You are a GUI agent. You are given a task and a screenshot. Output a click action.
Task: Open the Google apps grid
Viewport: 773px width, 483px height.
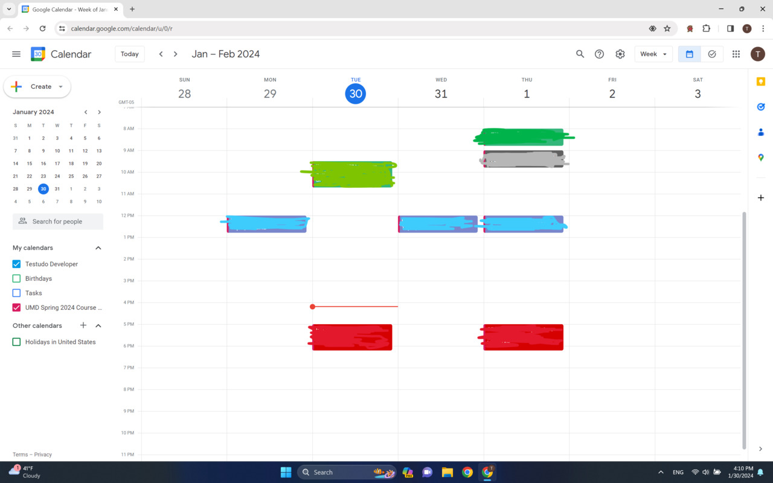pyautogui.click(x=736, y=54)
